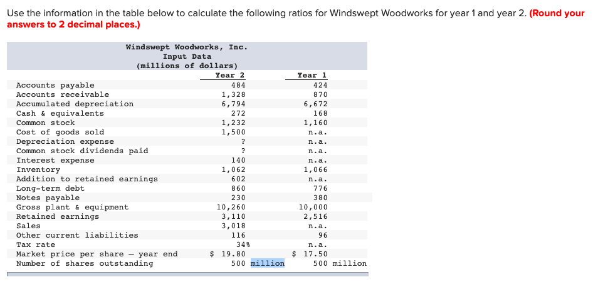Click the "Depreciation expense" row label
598x287 pixels.
[65, 141]
